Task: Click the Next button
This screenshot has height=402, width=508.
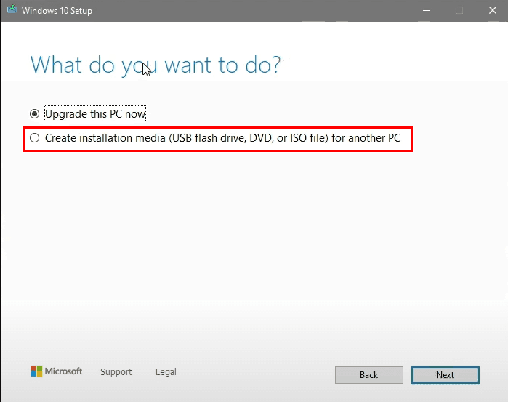Action: pyautogui.click(x=445, y=375)
